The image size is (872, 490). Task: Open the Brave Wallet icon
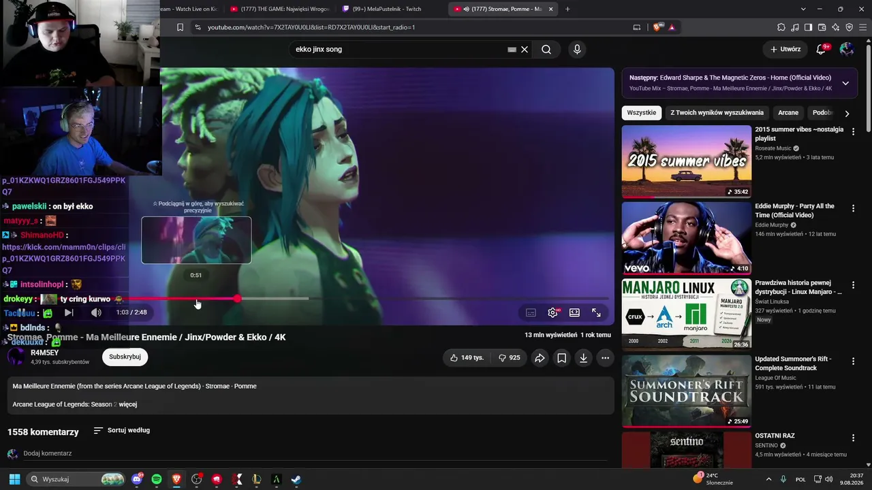point(822,27)
